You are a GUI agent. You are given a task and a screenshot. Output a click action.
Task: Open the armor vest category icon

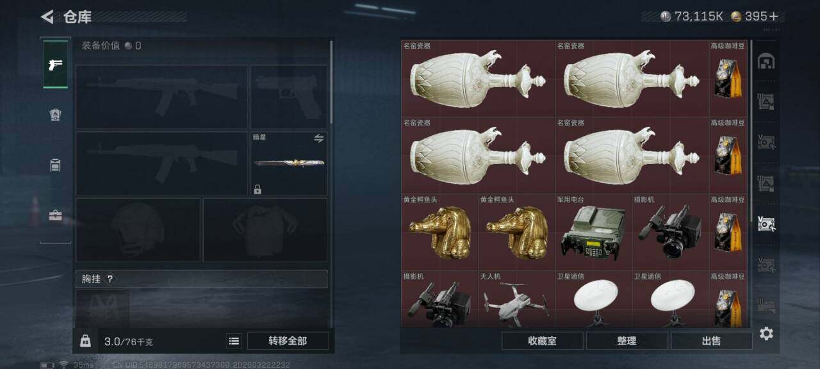pos(55,115)
